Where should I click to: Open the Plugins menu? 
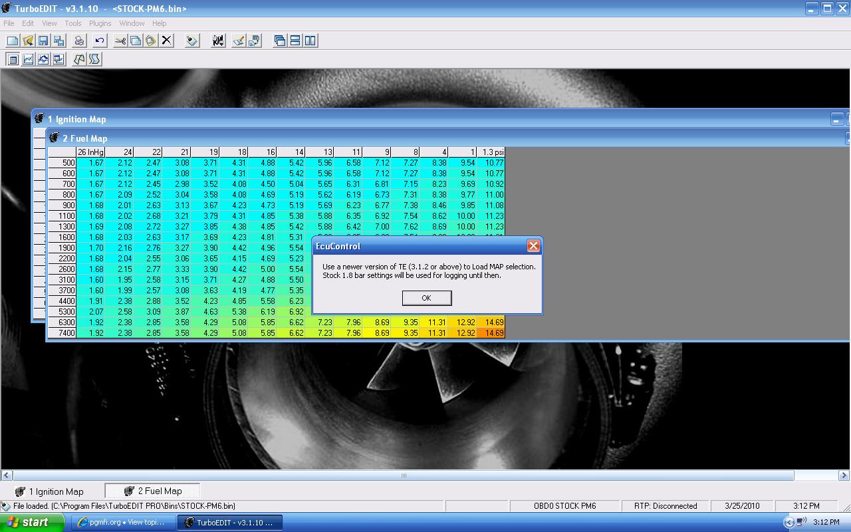pos(100,23)
